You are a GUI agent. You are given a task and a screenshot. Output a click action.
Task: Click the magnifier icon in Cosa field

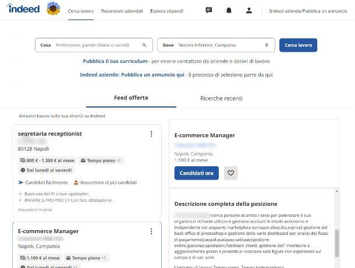tap(144, 45)
